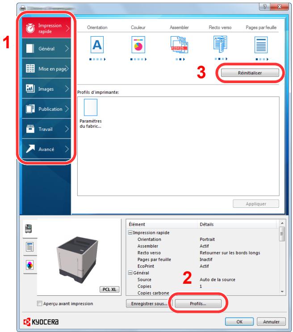Open the Impression rapide tab

46,28
